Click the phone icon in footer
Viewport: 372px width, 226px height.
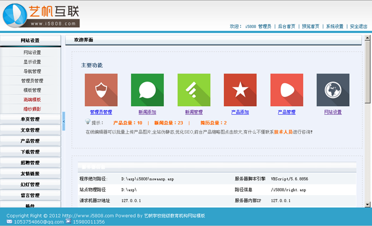click(68, 221)
